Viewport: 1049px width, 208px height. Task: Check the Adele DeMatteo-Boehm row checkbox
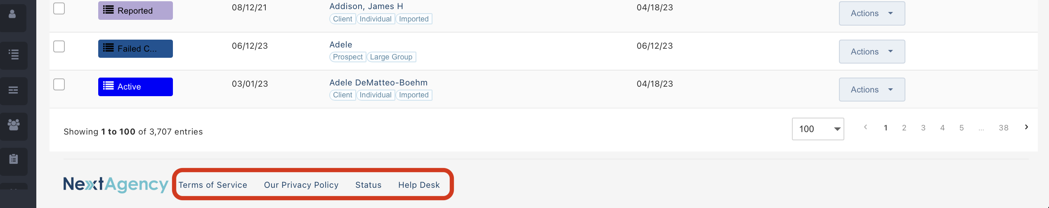coord(59,84)
